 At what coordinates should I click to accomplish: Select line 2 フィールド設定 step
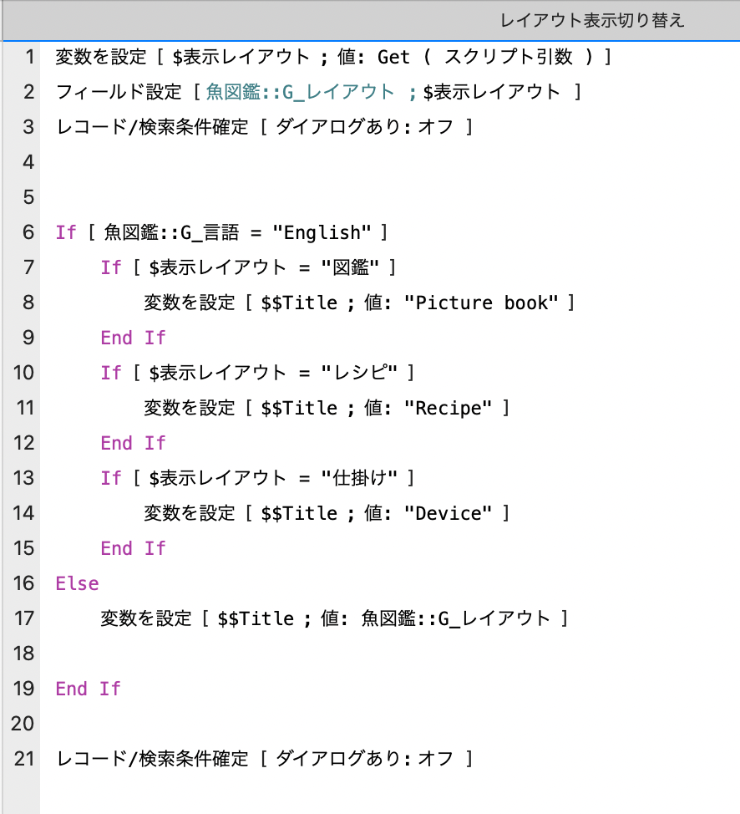pos(318,92)
